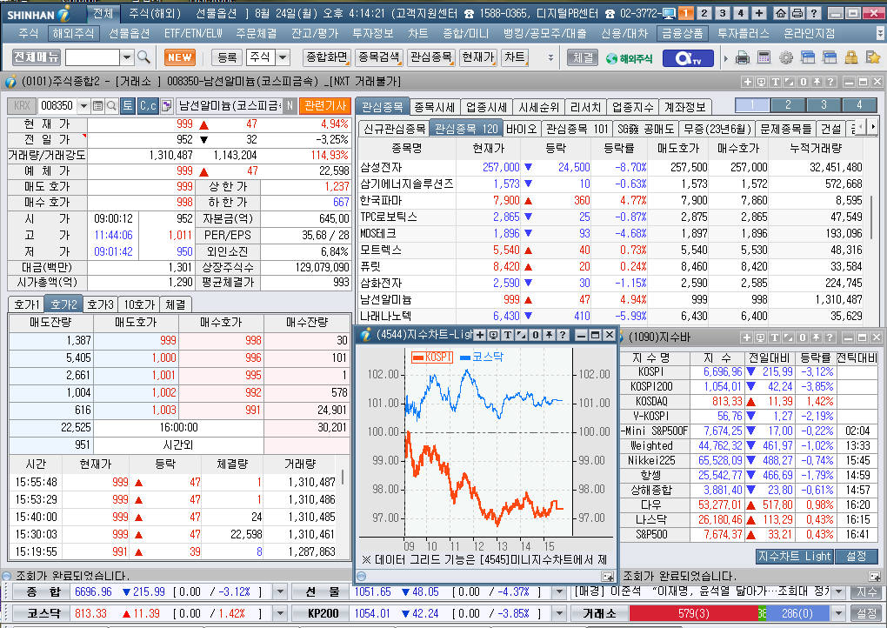Image resolution: width=887 pixels, height=628 pixels.
Task: Click the menu search input field
Action: click(91, 57)
